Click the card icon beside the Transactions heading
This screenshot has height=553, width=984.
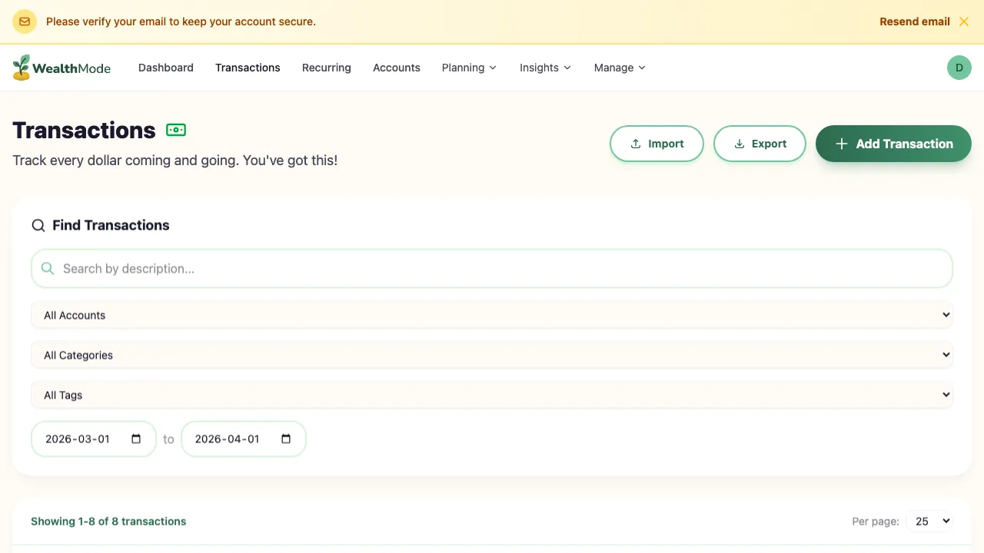pos(176,130)
